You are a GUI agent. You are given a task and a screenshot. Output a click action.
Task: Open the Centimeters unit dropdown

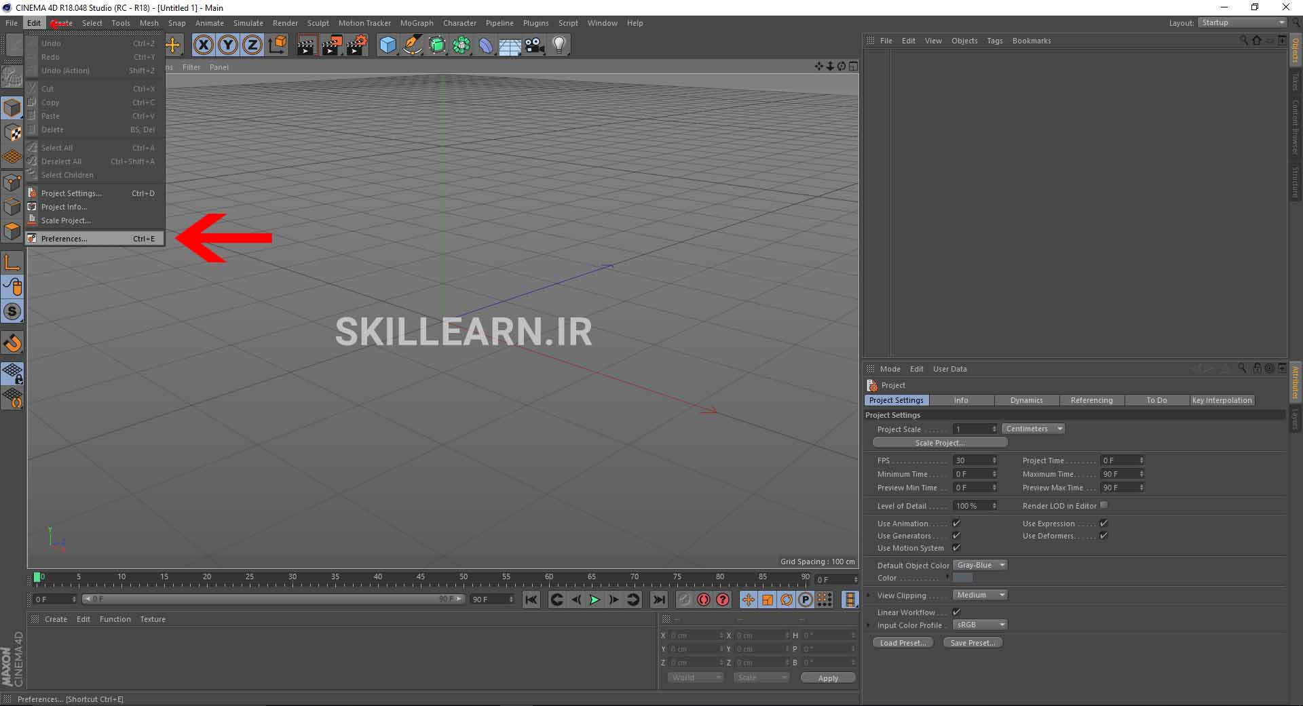(x=1033, y=429)
